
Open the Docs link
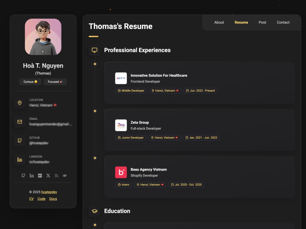coord(53,199)
